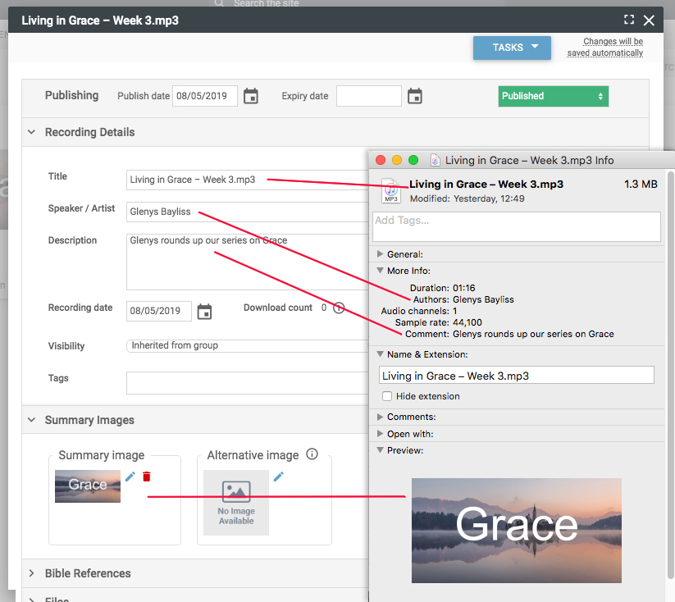Collapse the Name & Extension section
The height and width of the screenshot is (602, 675).
click(380, 354)
